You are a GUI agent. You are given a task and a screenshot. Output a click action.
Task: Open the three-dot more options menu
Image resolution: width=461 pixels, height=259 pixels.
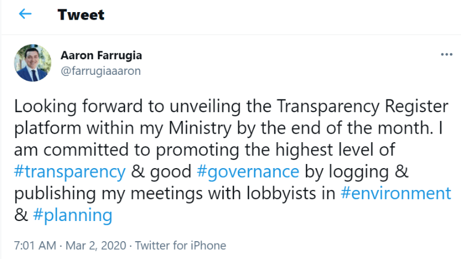click(446, 55)
